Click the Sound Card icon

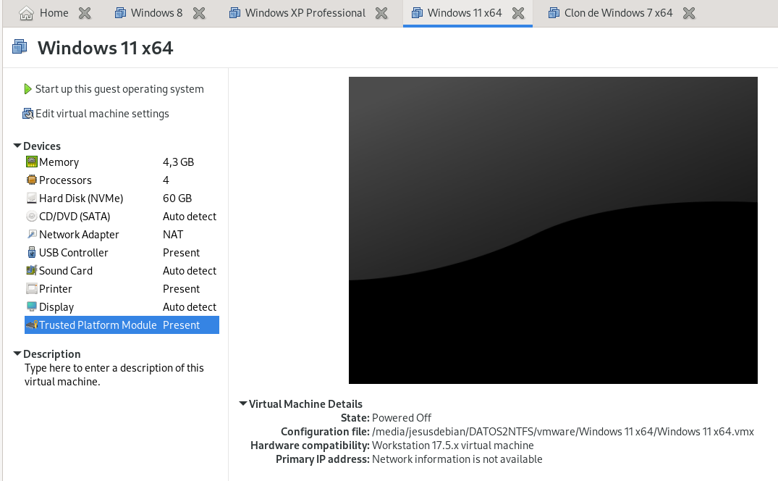coord(32,270)
